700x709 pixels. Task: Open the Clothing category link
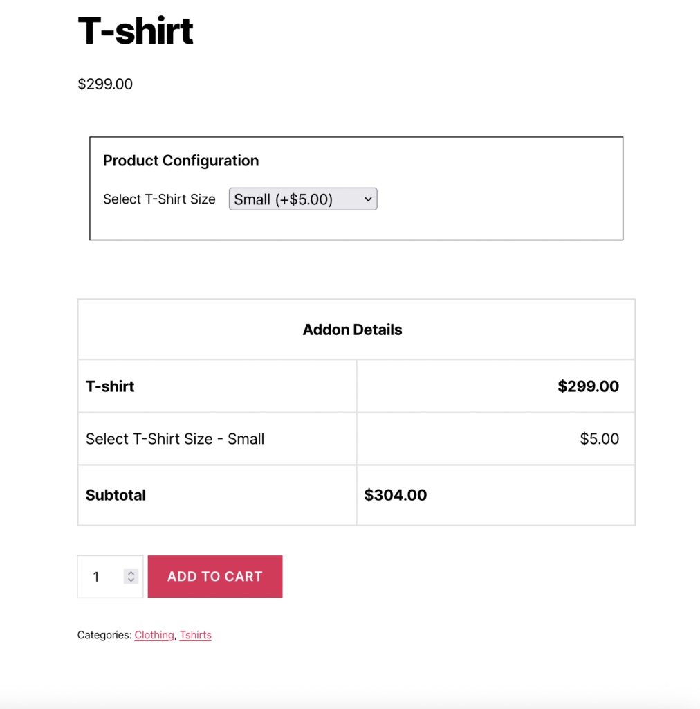coord(154,635)
